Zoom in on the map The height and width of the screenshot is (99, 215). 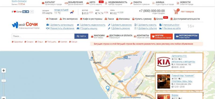[x=4, y=70]
